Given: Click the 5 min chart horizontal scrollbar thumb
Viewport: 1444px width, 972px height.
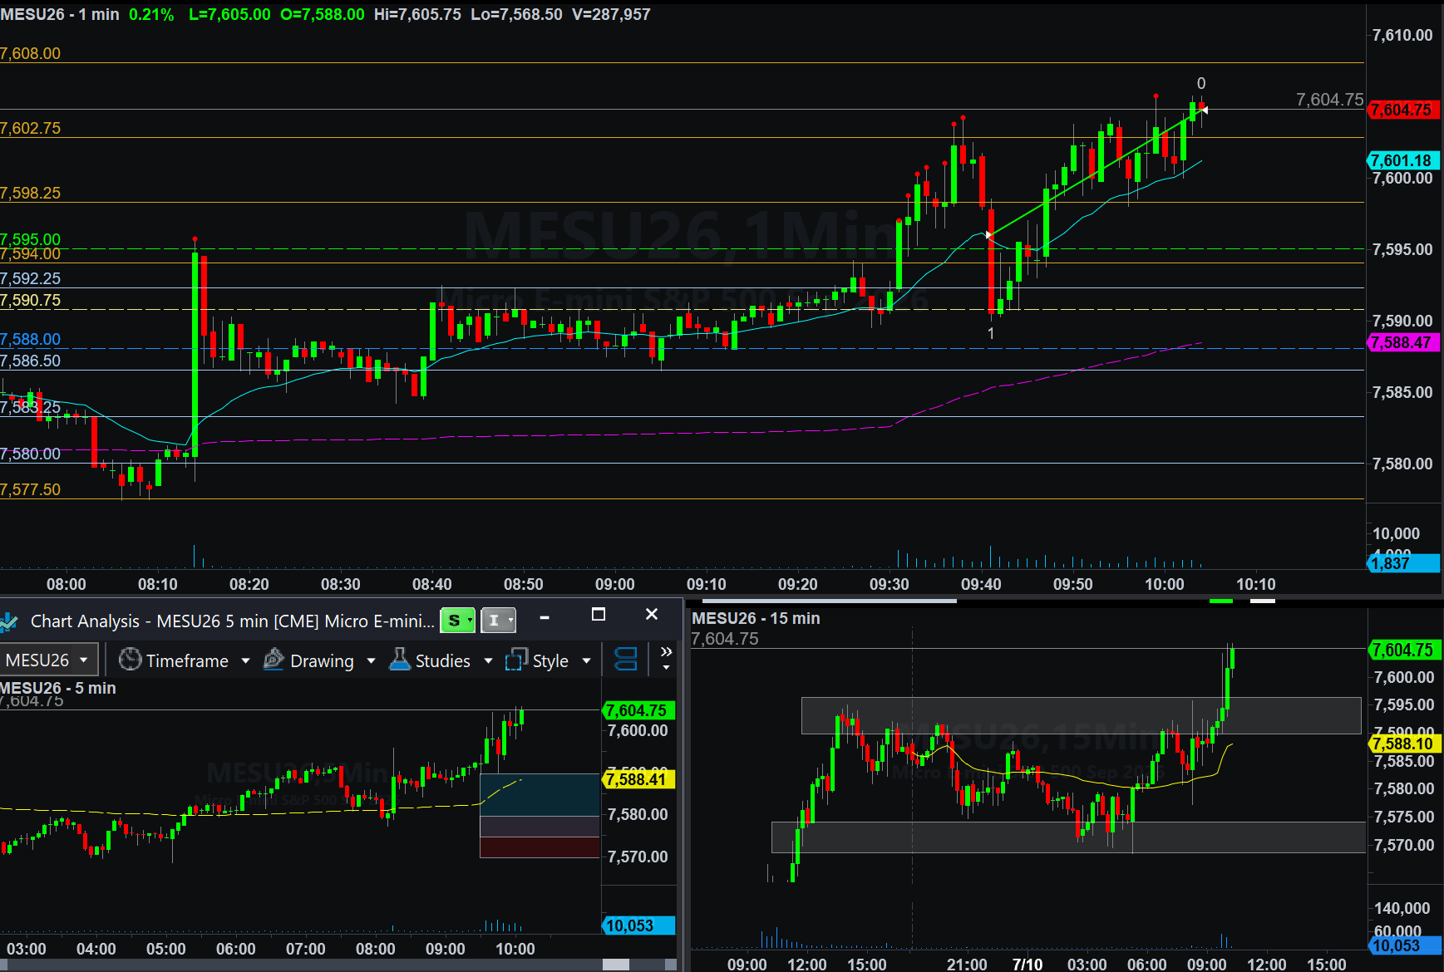Looking at the screenshot, I should (616, 965).
